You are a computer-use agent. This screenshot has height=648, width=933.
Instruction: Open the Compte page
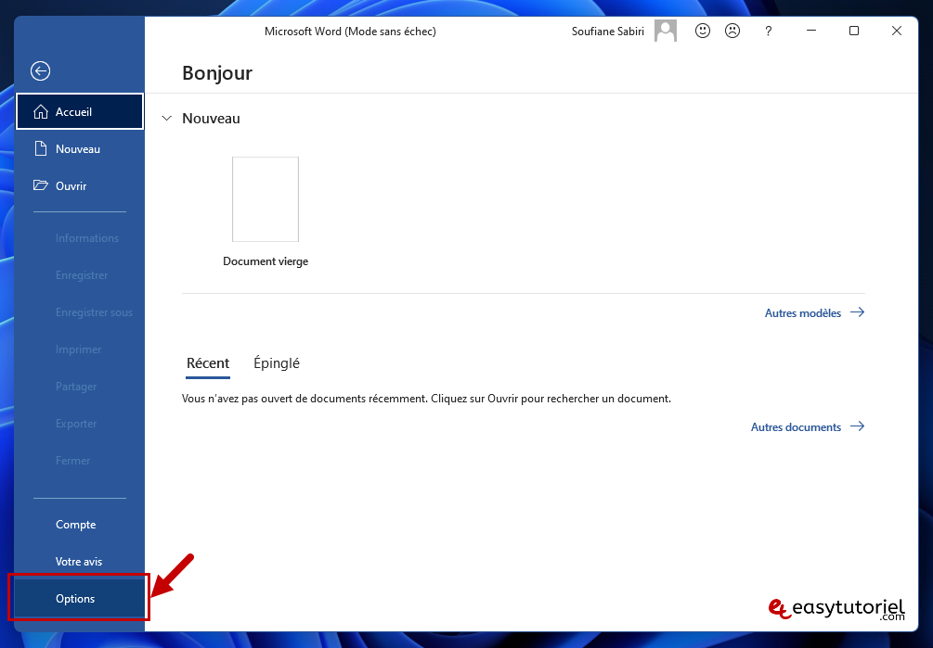[x=80, y=525]
